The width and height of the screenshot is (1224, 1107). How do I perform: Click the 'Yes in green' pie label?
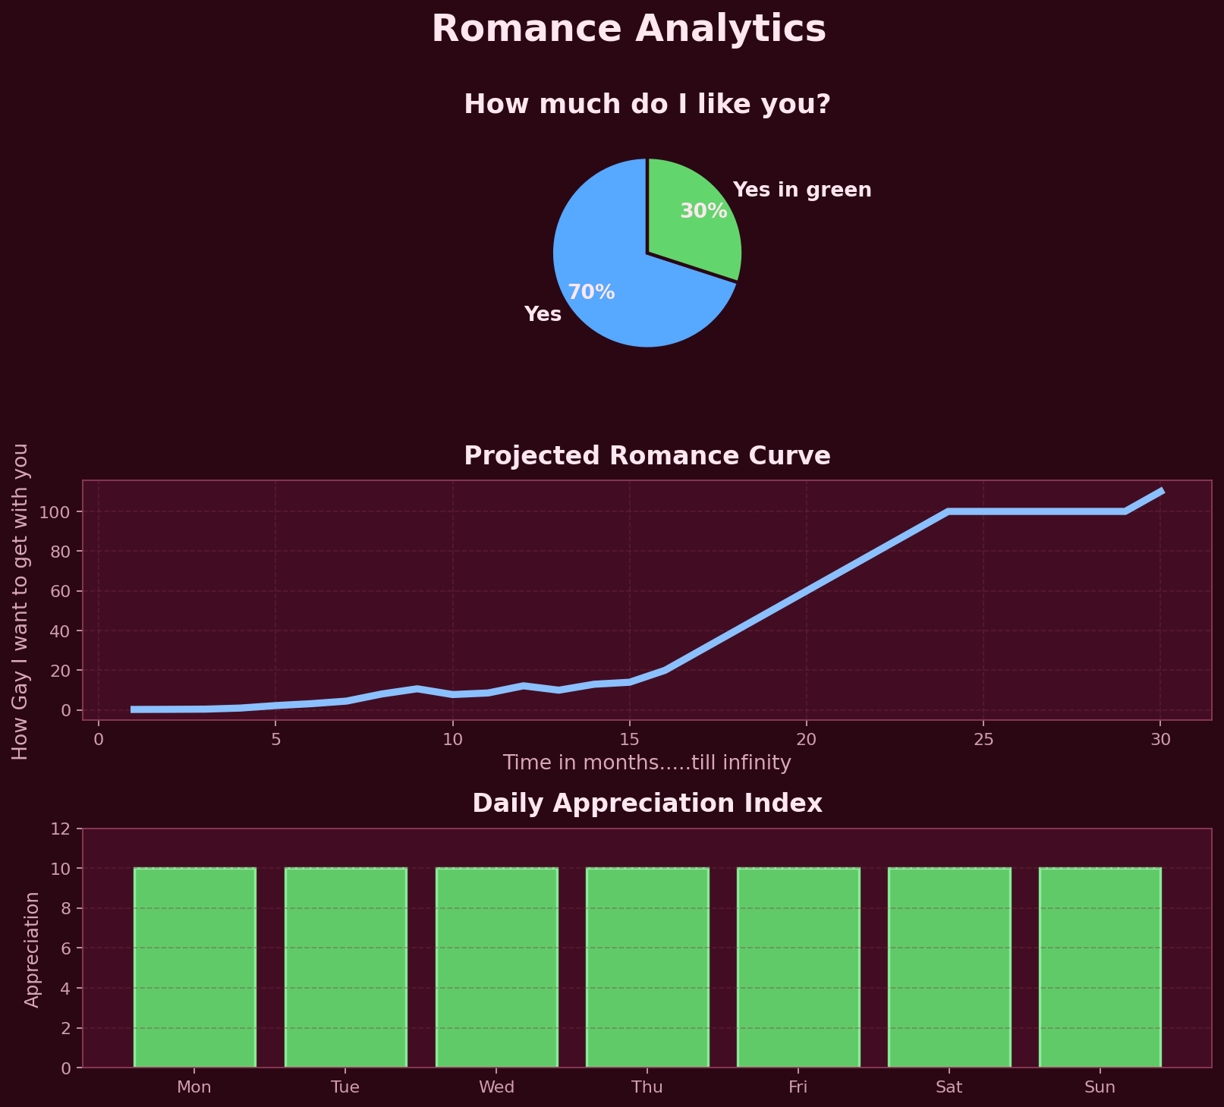802,190
